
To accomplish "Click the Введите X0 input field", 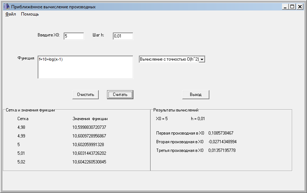I will 74,36.
